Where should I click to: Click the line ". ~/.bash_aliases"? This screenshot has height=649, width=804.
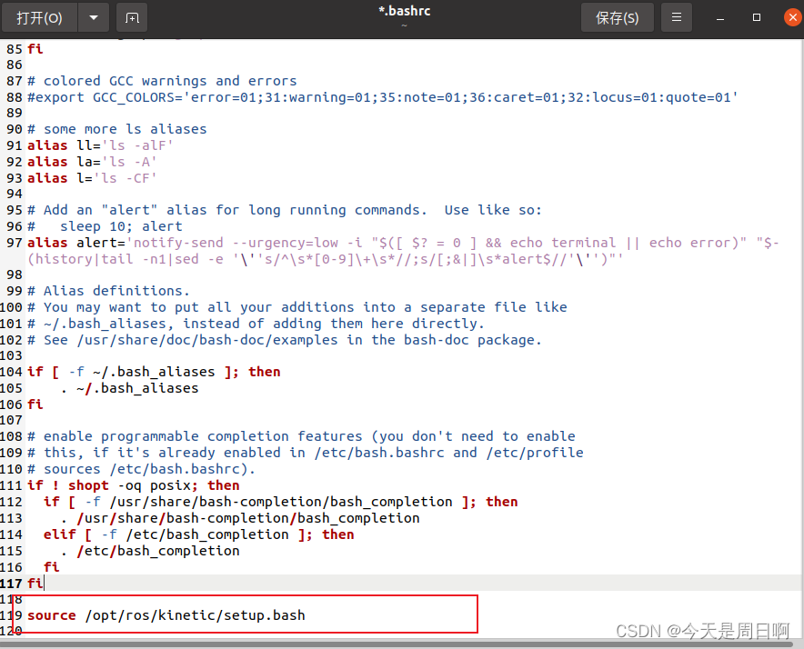(x=129, y=388)
